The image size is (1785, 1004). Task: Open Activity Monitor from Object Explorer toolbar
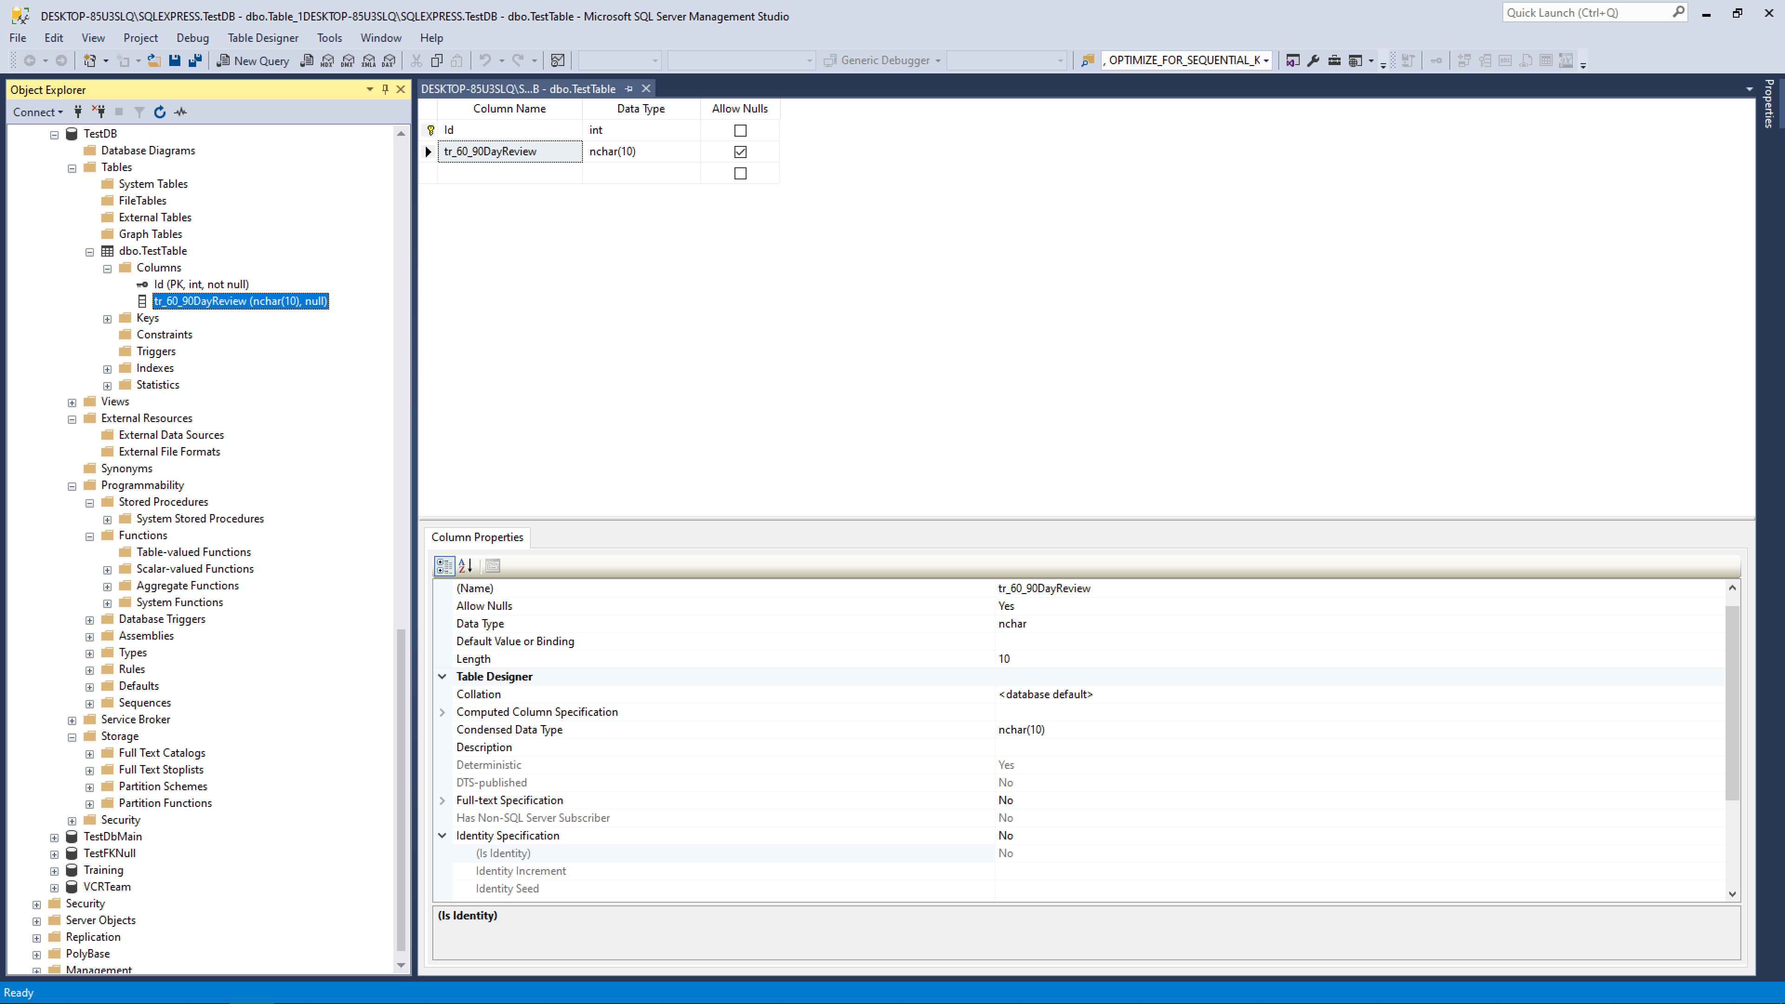(181, 112)
